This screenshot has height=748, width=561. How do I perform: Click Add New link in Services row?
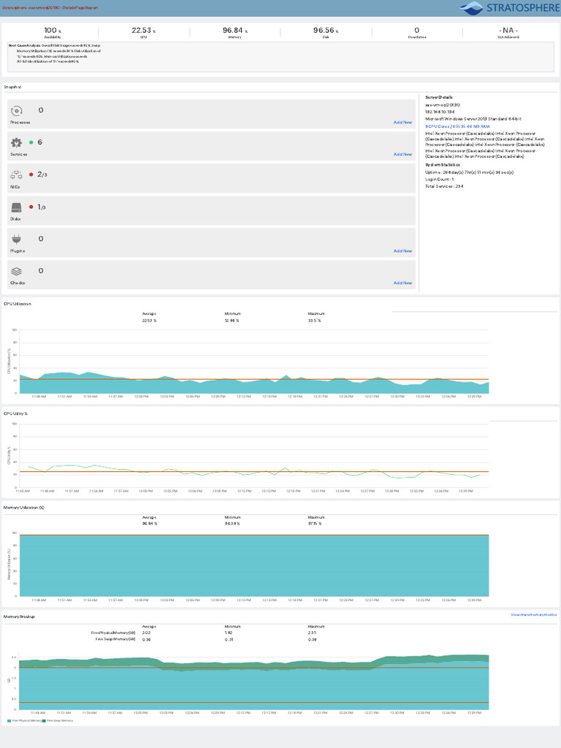tap(402, 155)
